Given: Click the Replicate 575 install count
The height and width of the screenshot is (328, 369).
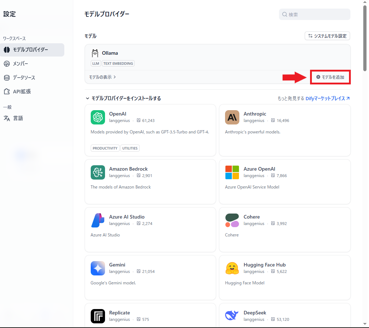Looking at the screenshot, I should point(145,319).
